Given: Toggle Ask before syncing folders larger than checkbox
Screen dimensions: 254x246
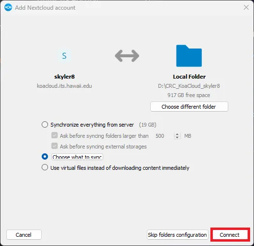Looking at the screenshot, I should point(54,135).
